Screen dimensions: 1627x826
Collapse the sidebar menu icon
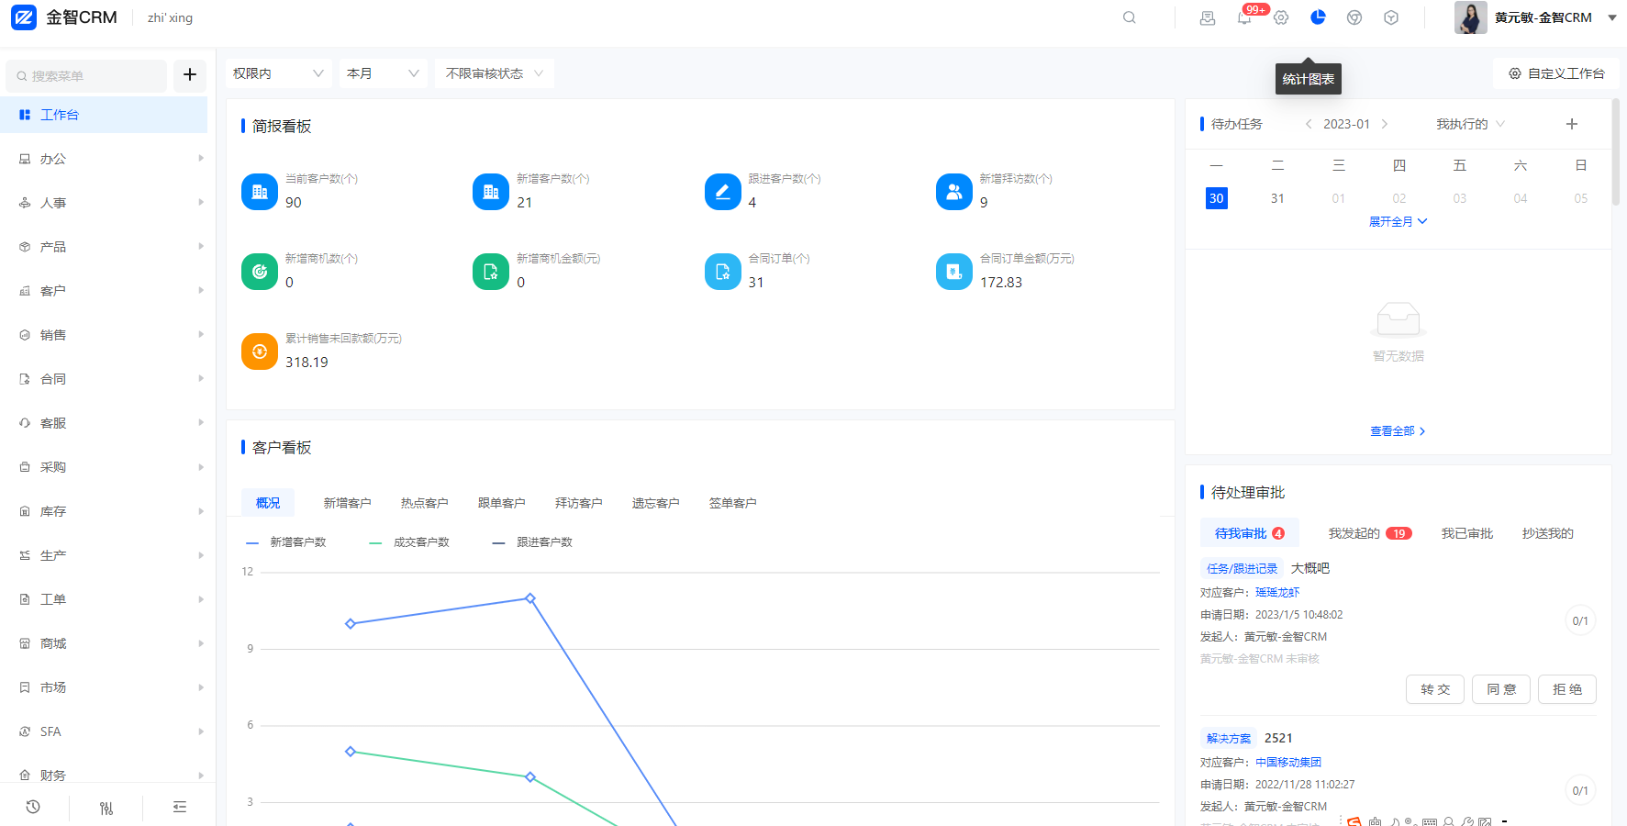[180, 807]
